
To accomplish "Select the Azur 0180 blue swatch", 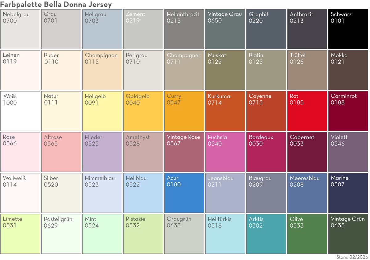I will (184, 193).
